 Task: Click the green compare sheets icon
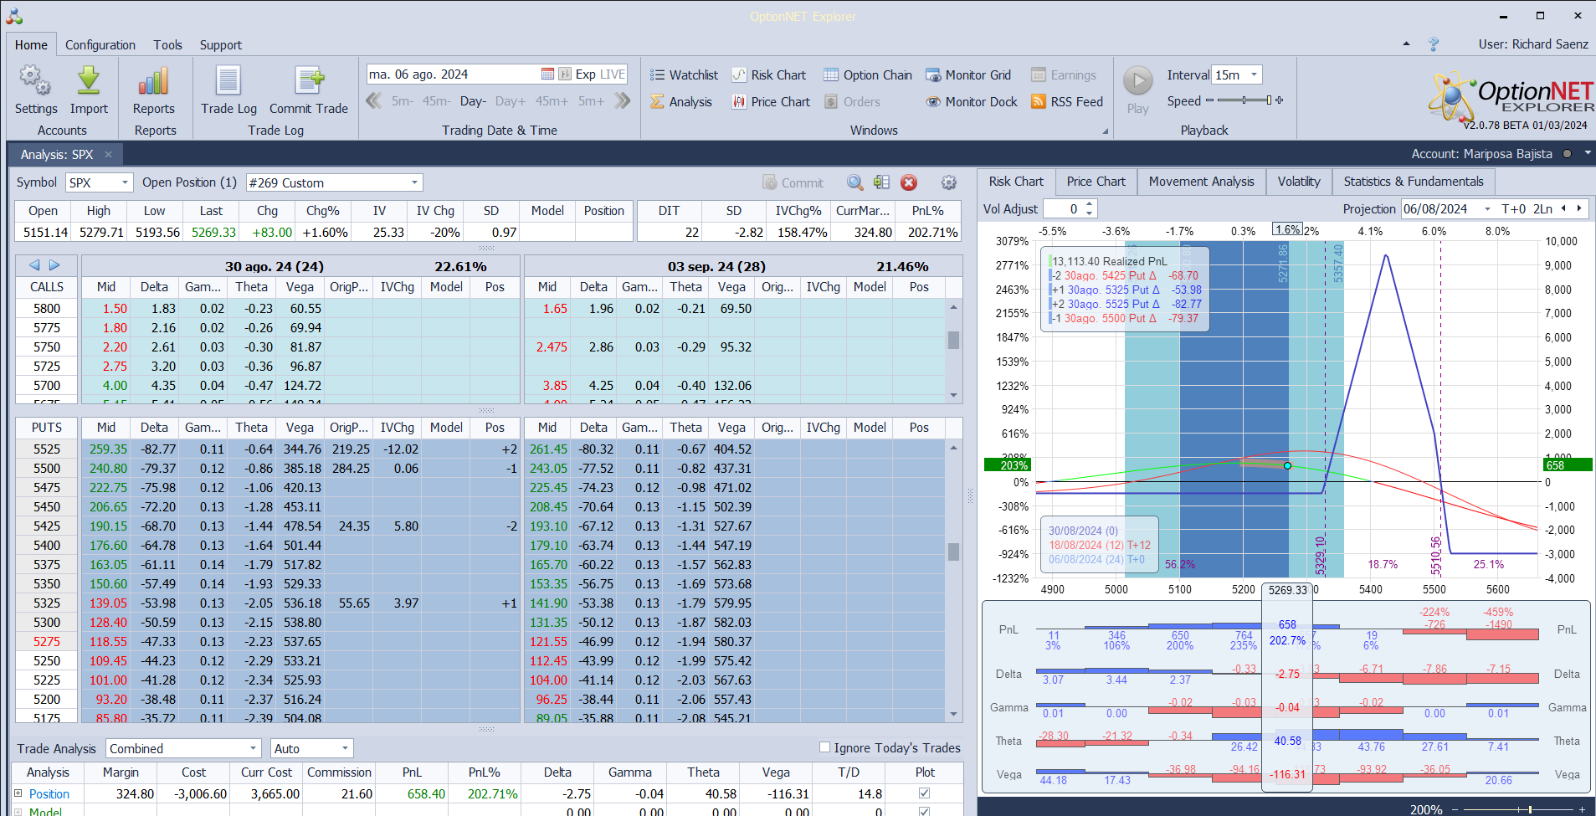pos(881,182)
